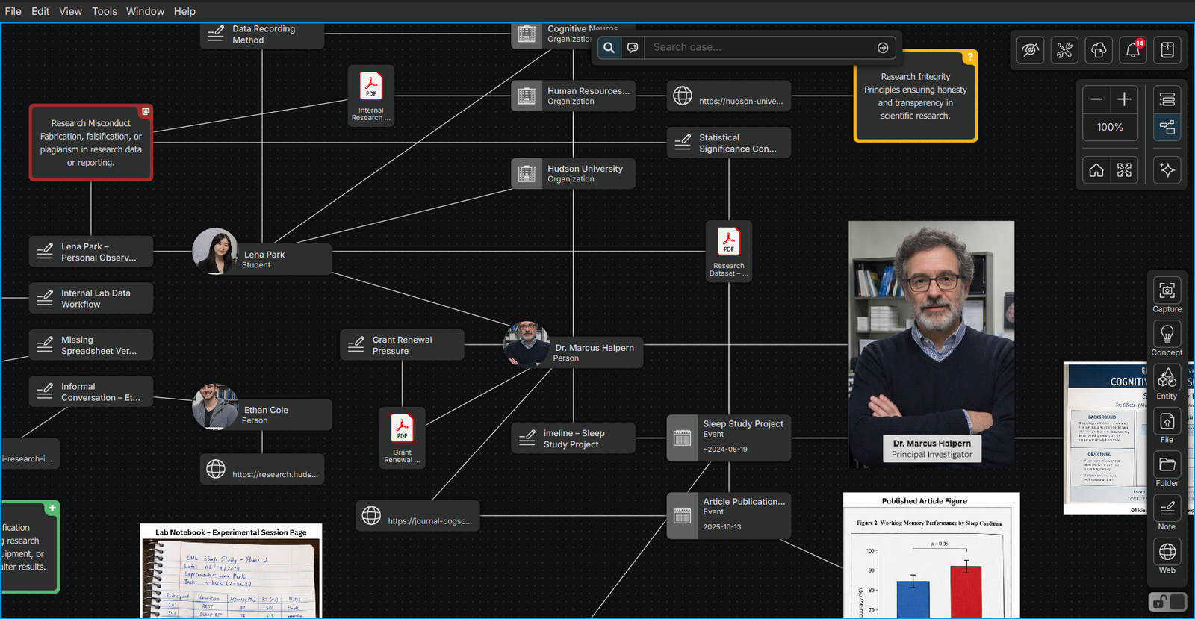1195x619 pixels.
Task: Select the Missing Spreadsheet Ver... note
Action: 91,345
